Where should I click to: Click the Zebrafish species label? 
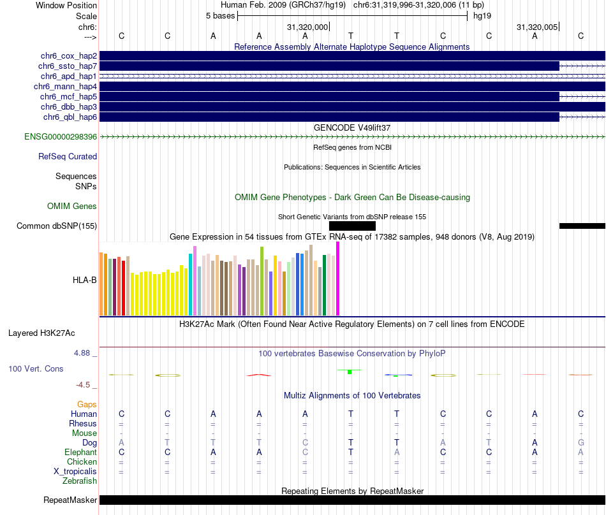click(x=80, y=481)
